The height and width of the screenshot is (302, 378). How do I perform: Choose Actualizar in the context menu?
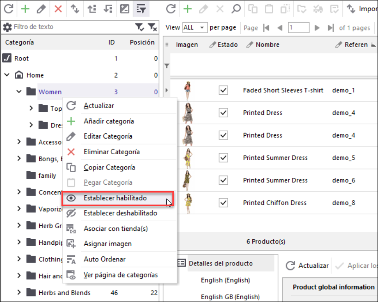120,105
